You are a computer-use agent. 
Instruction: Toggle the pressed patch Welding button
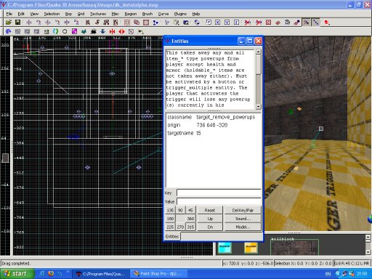[x=307, y=23]
